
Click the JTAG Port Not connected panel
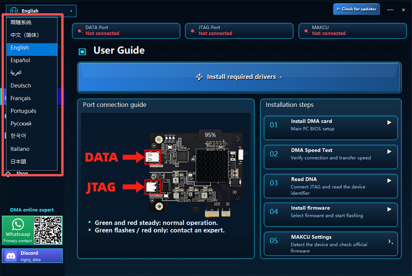pyautogui.click(x=239, y=31)
